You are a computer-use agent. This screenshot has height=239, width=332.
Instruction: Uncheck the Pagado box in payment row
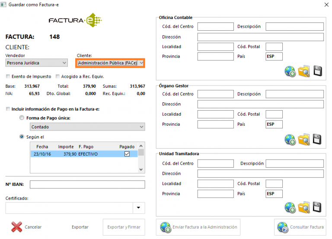point(127,154)
